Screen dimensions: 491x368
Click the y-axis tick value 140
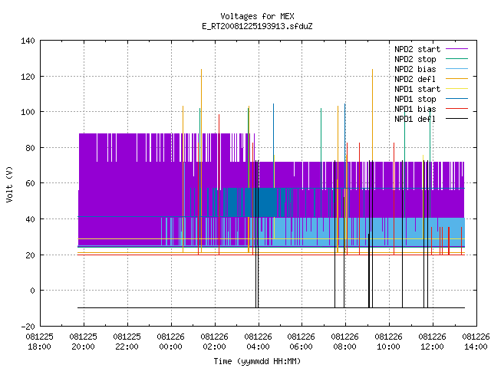pyautogui.click(x=28, y=41)
